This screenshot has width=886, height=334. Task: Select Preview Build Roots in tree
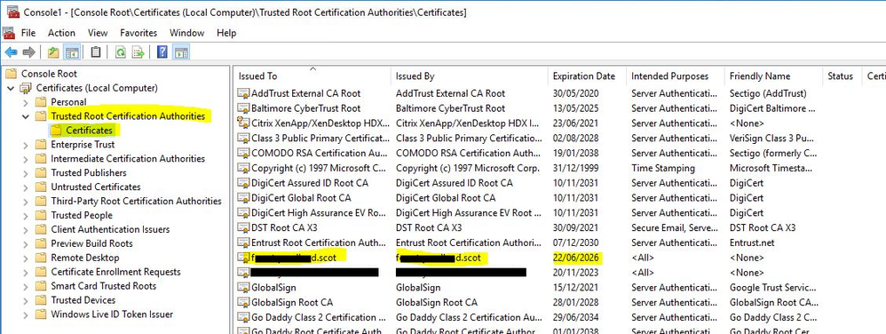pyautogui.click(x=91, y=243)
